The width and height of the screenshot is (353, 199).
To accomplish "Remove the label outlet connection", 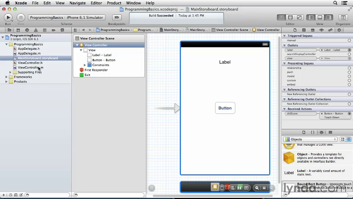I will [322, 50].
